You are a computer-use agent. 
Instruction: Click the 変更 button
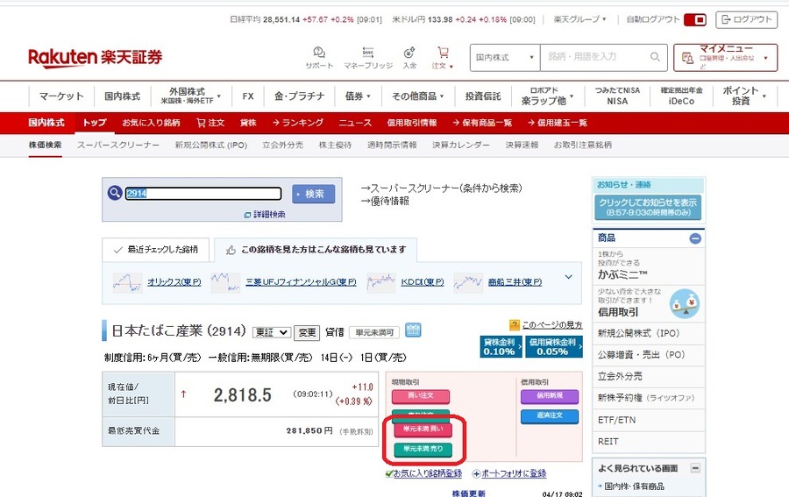point(307,332)
